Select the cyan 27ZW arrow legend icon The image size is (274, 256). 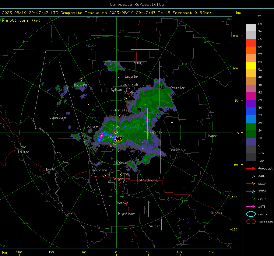point(251,191)
